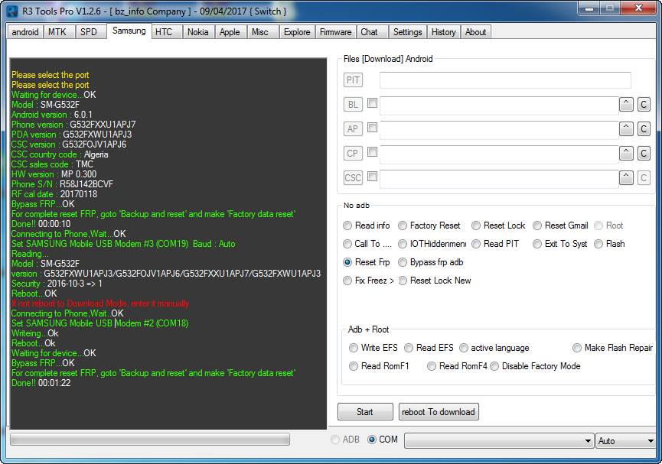662x464 pixels.
Task: Open the About tab
Action: 476,32
